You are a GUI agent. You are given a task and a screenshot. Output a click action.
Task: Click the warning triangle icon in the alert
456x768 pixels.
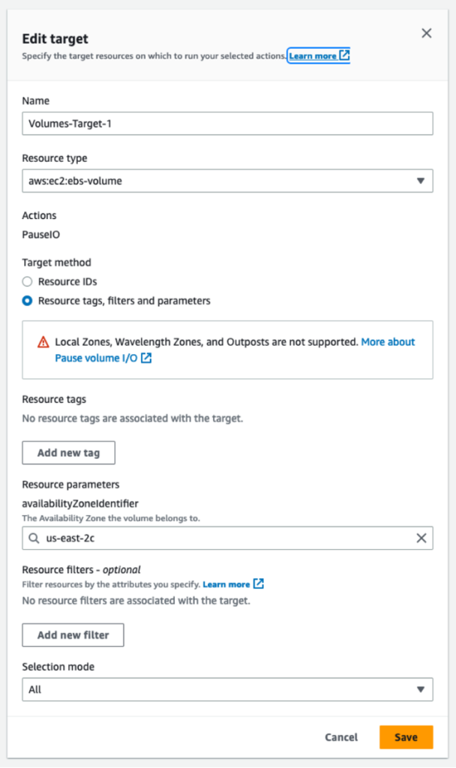43,342
